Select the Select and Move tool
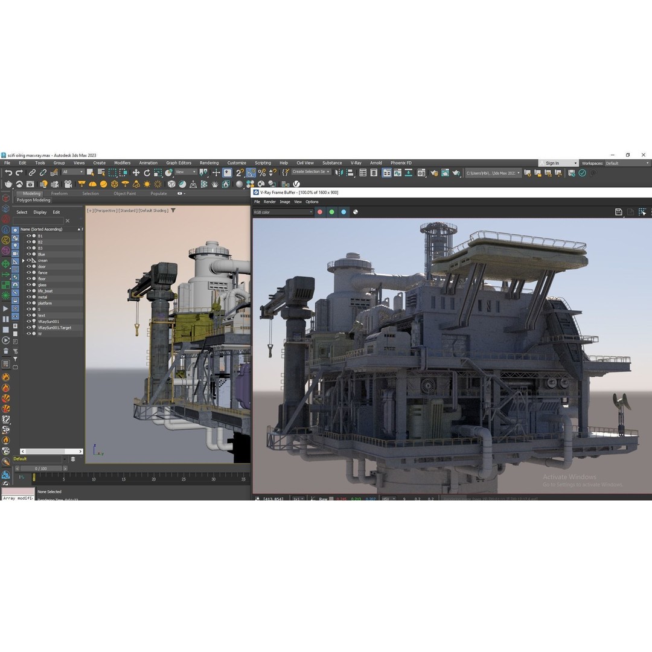The width and height of the screenshot is (652, 652). (136, 173)
